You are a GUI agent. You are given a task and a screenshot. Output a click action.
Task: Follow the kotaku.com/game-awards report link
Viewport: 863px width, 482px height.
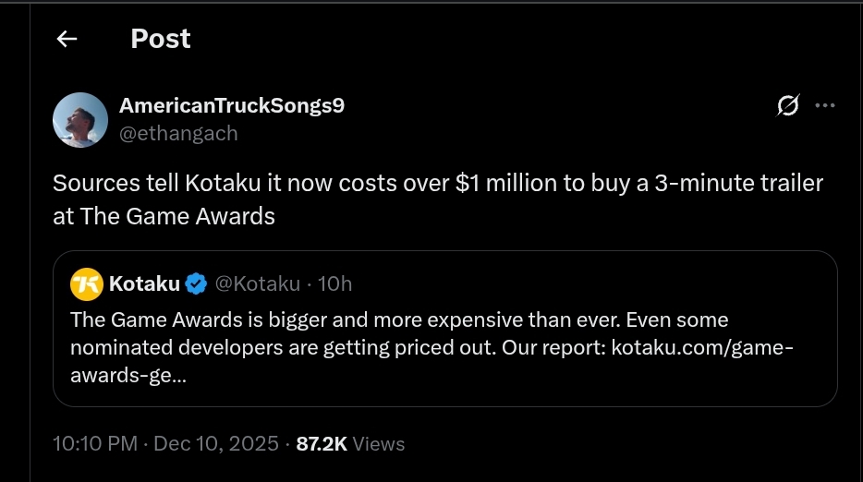[702, 348]
